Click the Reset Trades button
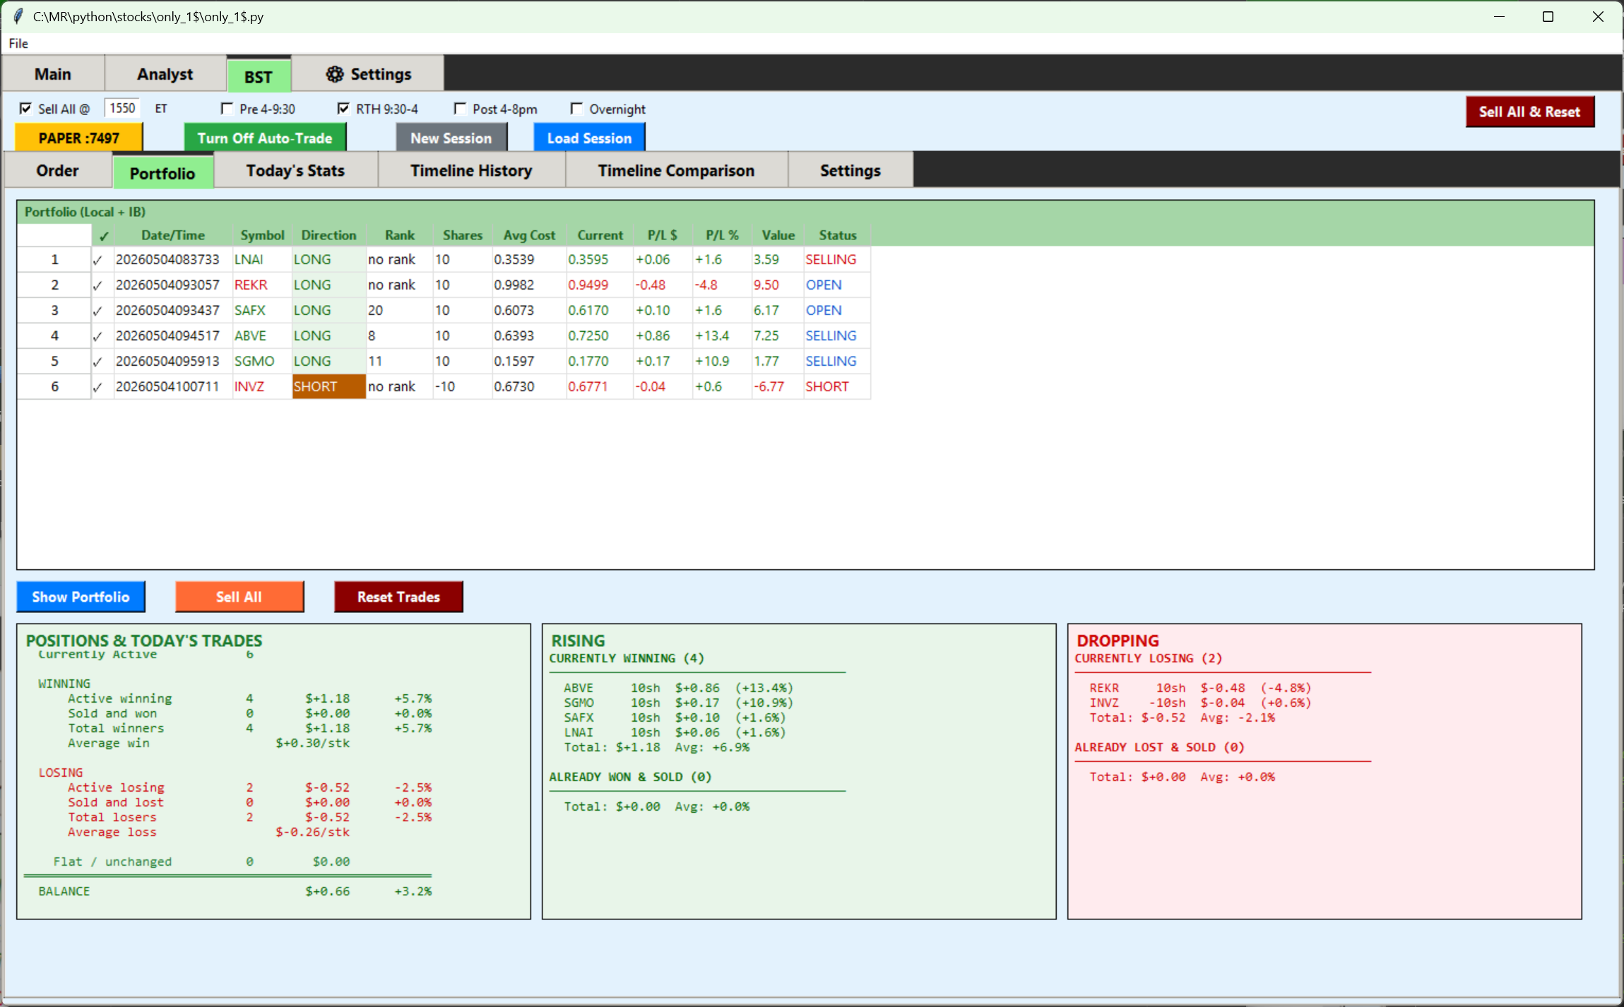1624x1007 pixels. click(398, 597)
